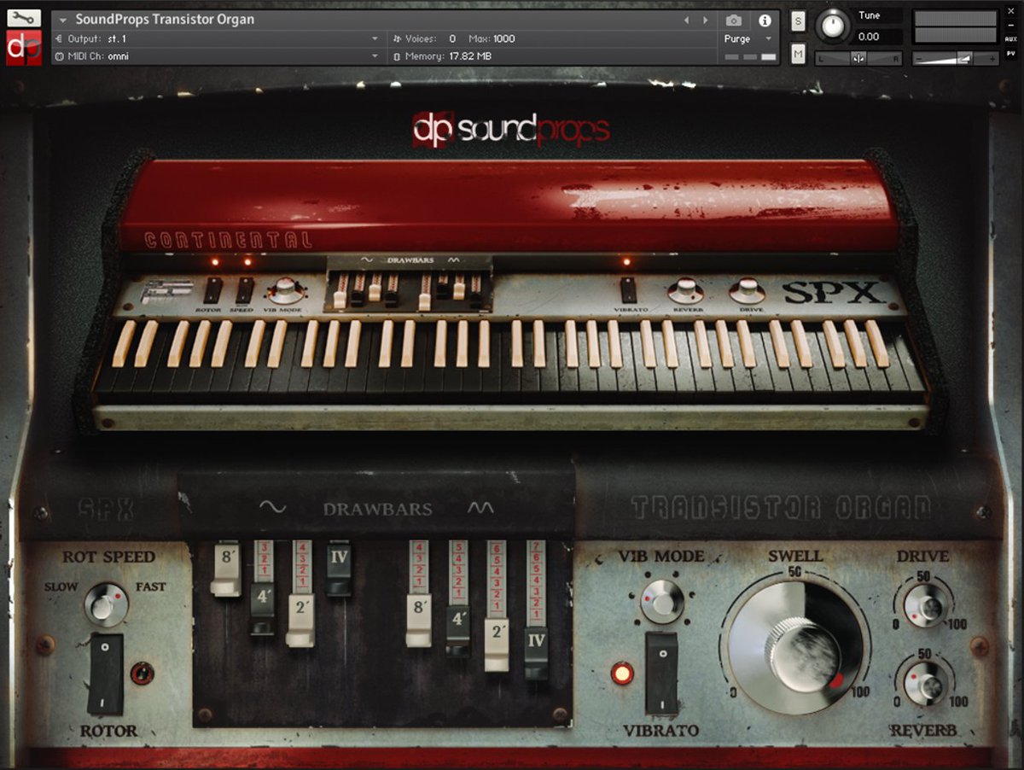
Task: Click the MIDI Ch plug icon
Action: click(x=59, y=56)
